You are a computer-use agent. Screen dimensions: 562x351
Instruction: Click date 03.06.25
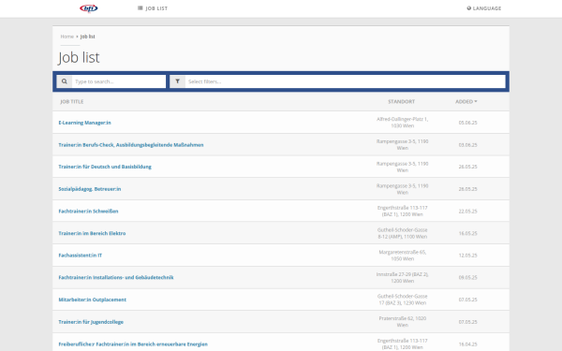[467, 145]
